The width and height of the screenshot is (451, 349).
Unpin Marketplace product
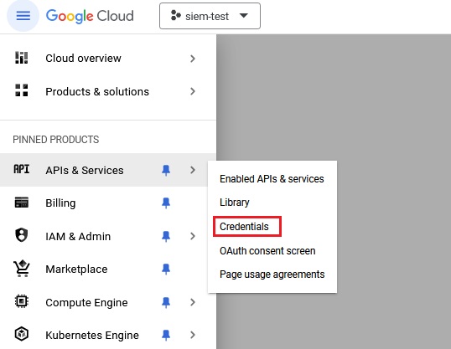click(166, 269)
